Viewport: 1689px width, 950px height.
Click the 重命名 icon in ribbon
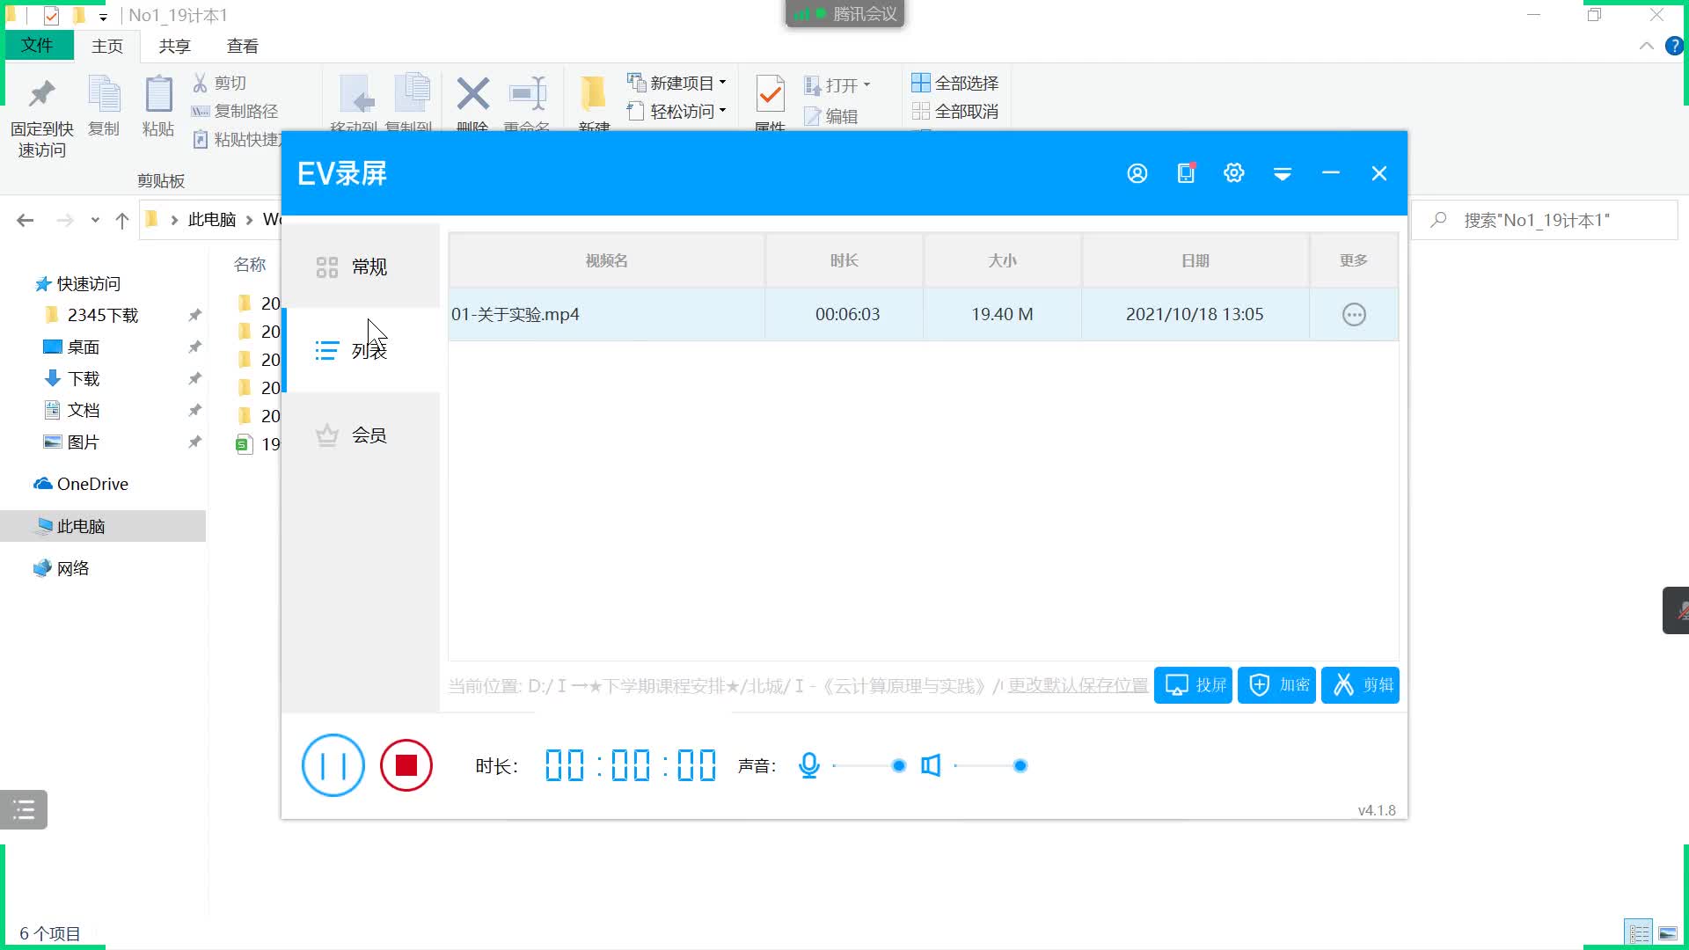pyautogui.click(x=528, y=93)
